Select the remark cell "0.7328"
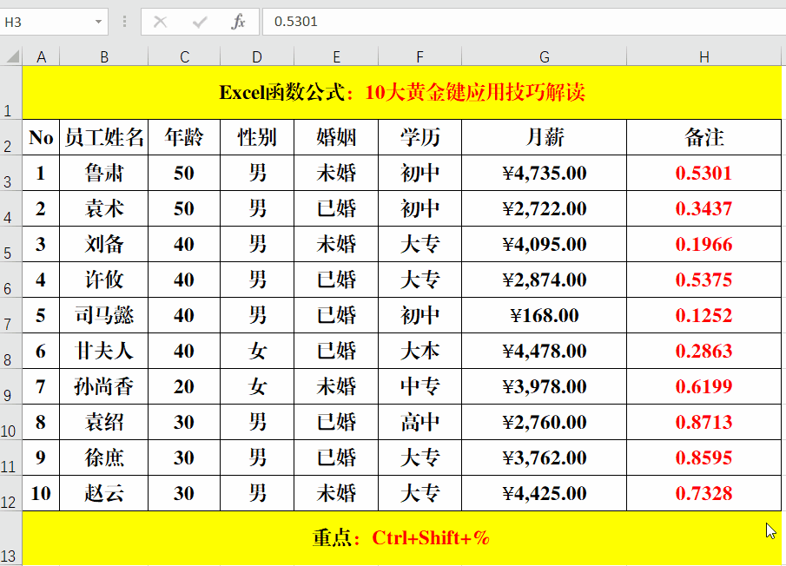The height and width of the screenshot is (566, 786). [703, 493]
